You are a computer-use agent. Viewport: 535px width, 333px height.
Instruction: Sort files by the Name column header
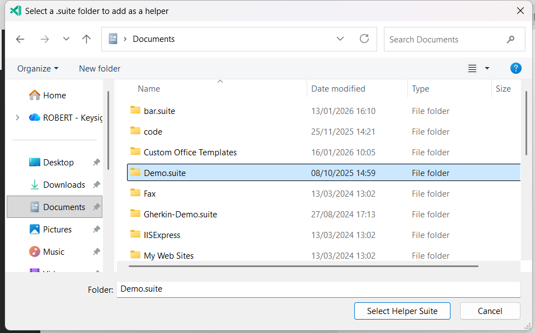pyautogui.click(x=148, y=88)
